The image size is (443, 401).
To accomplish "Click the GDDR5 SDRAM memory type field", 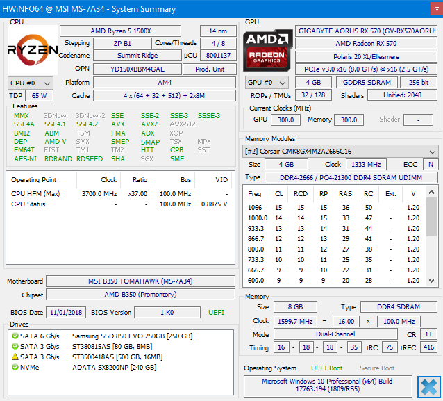I will [x=367, y=83].
